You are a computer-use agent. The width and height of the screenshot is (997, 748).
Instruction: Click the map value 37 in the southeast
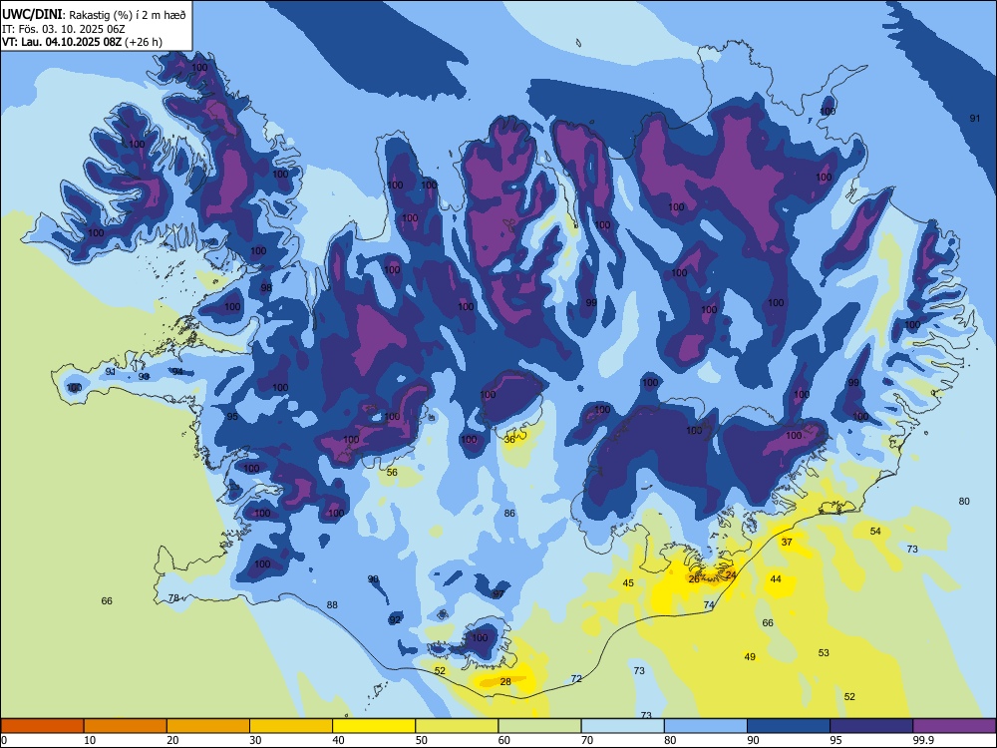coord(787,543)
